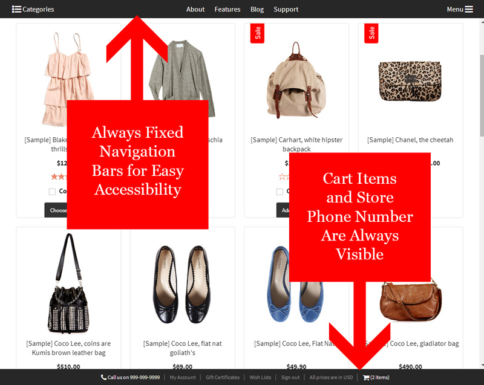Open the Support menu item
The image size is (484, 385).
tap(286, 9)
